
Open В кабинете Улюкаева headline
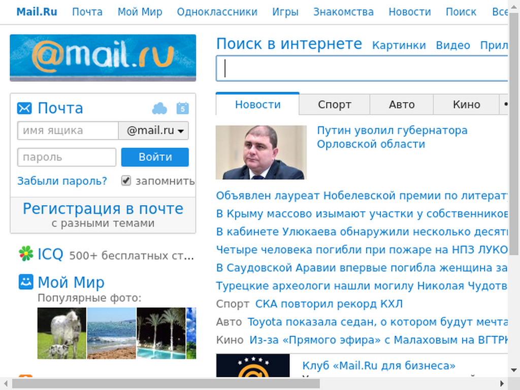coord(362,232)
